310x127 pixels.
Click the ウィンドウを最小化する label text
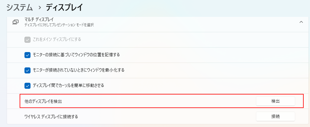(79, 70)
